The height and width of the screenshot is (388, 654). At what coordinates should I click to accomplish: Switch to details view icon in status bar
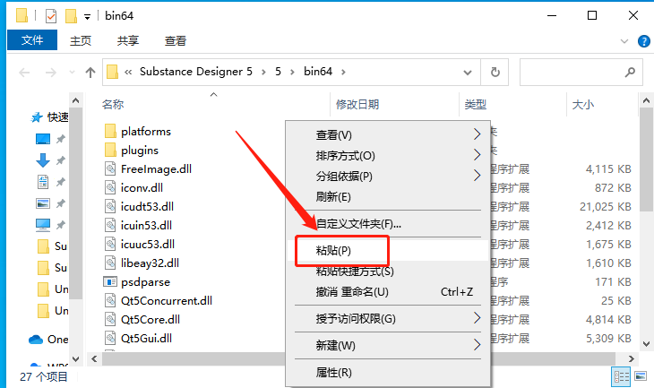point(621,377)
